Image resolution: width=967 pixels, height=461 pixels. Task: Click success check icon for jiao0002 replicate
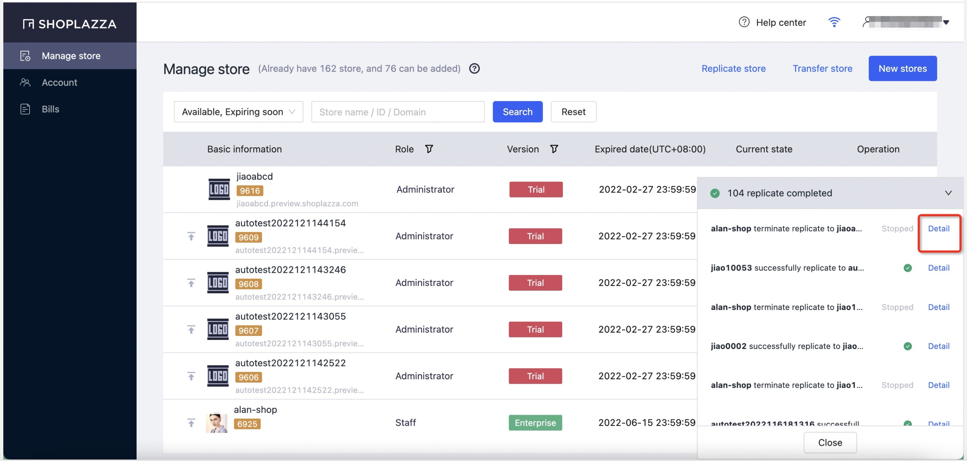pos(907,346)
